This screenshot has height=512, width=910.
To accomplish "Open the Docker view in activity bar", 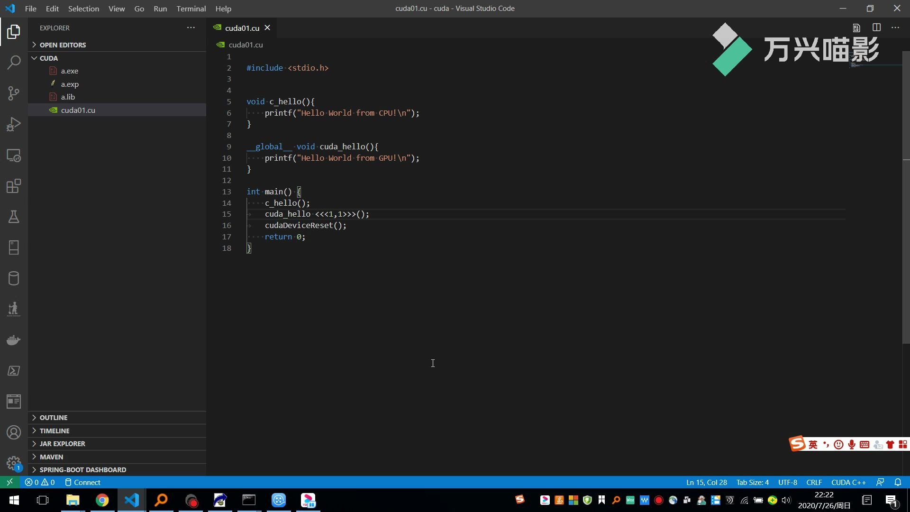I will point(14,340).
